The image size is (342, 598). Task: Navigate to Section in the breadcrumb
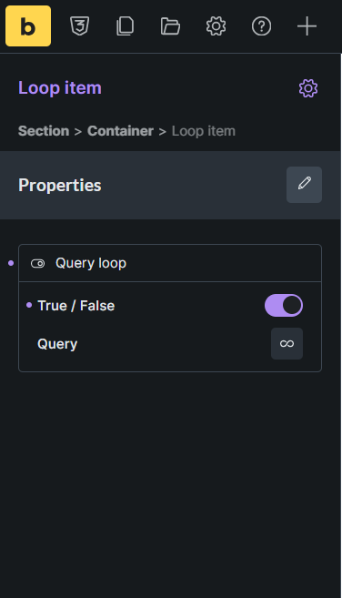coord(44,131)
